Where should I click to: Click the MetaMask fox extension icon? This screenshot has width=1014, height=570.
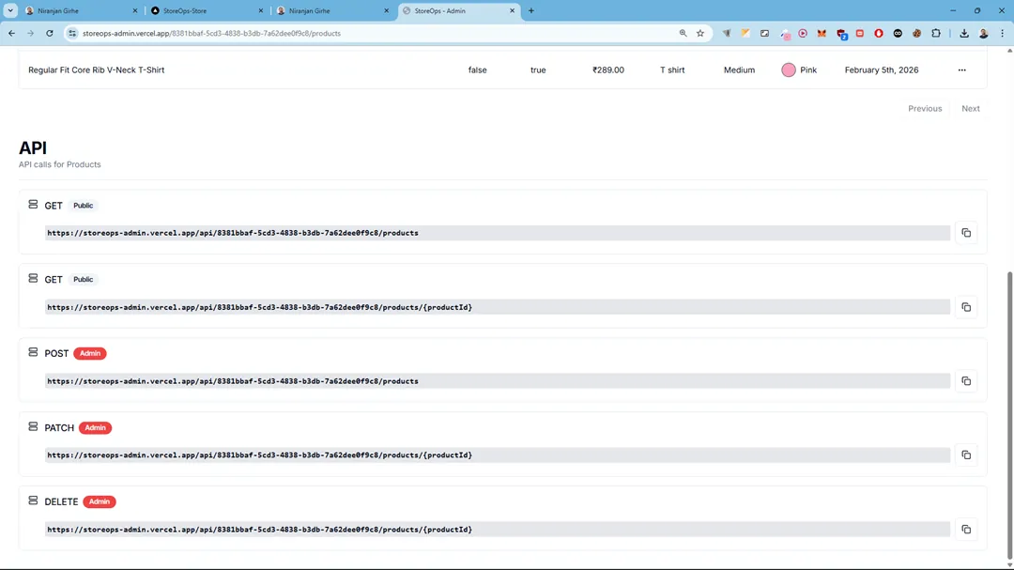click(822, 33)
